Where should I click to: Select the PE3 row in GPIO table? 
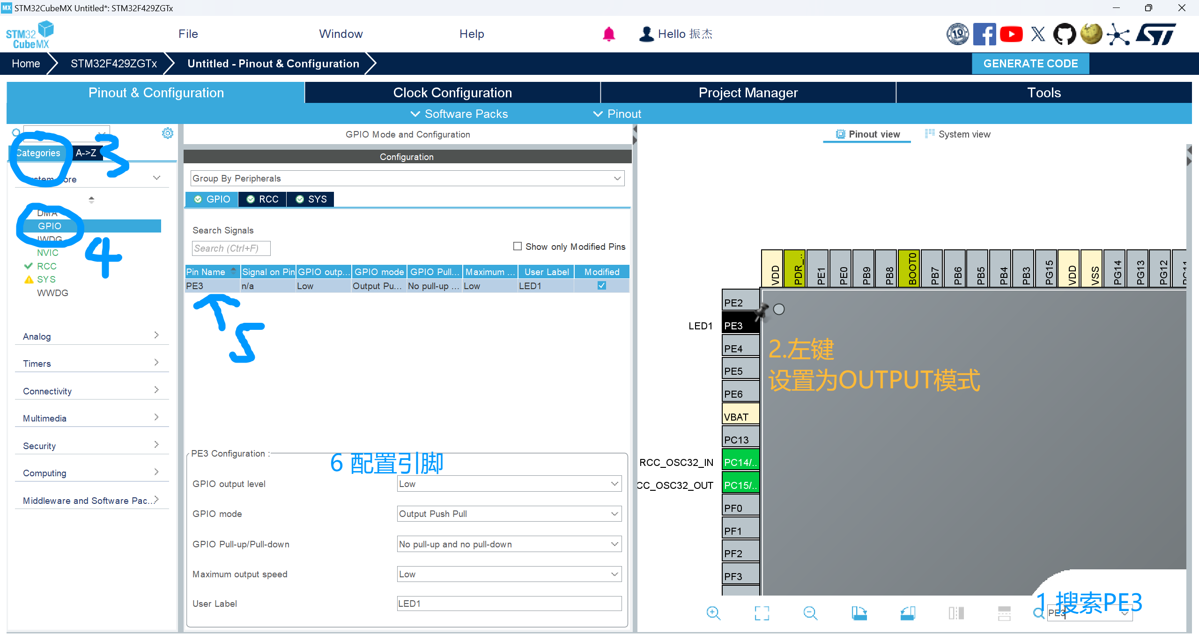407,286
